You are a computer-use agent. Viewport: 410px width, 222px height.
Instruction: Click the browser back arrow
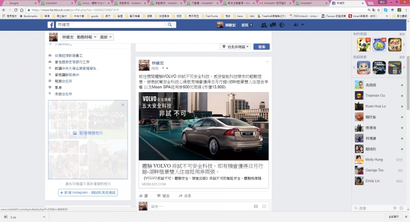3,10
